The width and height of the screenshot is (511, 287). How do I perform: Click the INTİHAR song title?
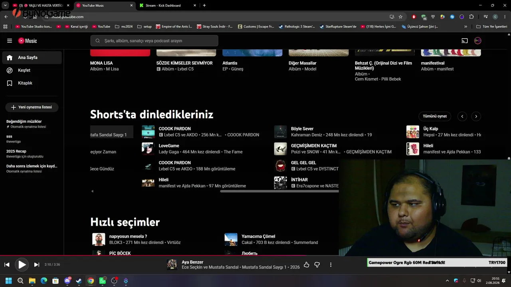point(299,180)
